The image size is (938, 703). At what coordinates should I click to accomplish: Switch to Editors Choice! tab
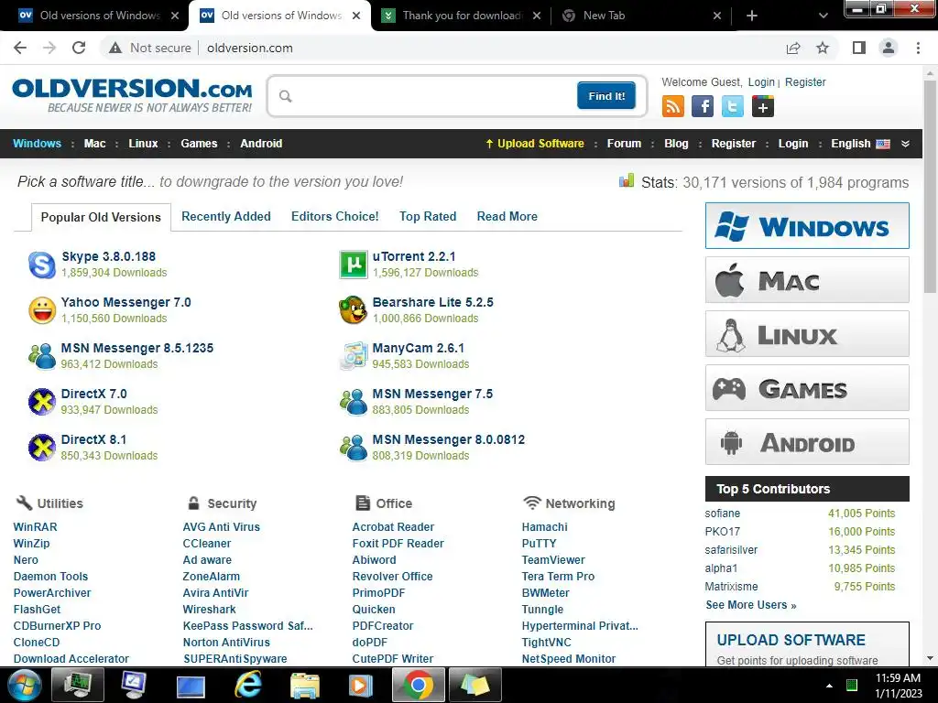tap(335, 216)
